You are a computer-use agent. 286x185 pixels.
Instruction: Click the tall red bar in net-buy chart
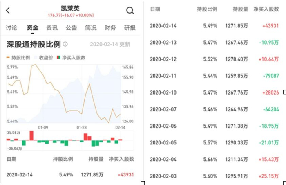[31, 135]
